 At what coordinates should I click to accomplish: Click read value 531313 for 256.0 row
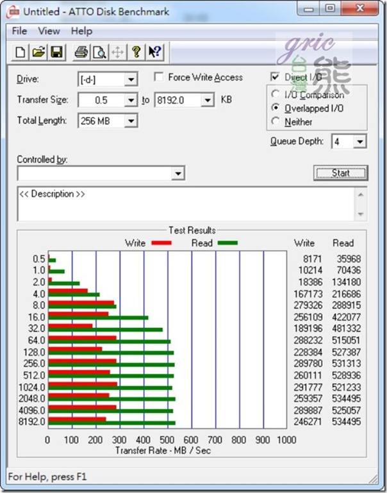tap(347, 364)
